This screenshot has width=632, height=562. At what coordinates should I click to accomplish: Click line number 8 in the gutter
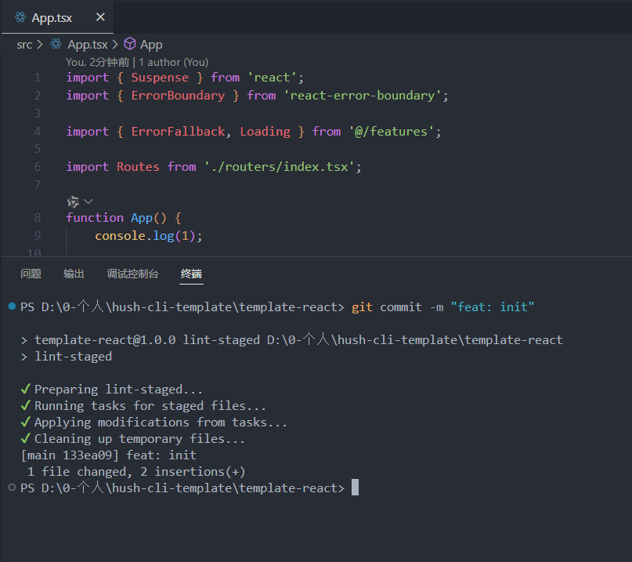(x=38, y=217)
